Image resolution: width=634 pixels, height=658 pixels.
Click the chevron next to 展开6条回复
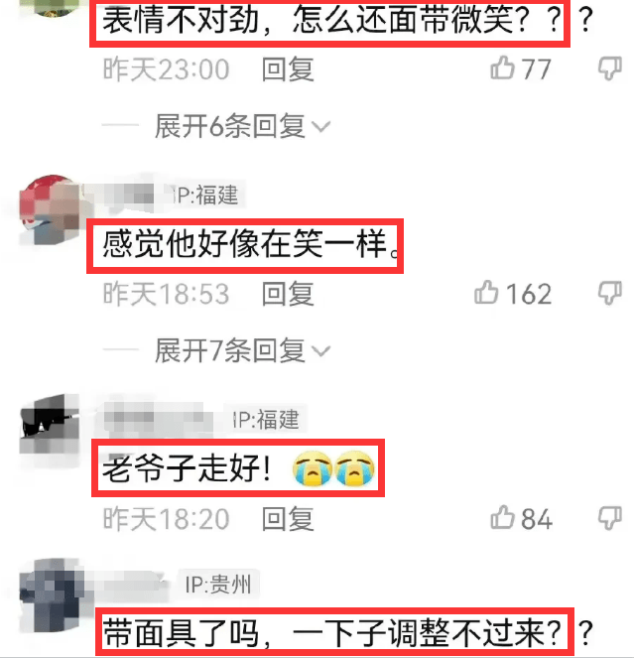[x=321, y=126]
